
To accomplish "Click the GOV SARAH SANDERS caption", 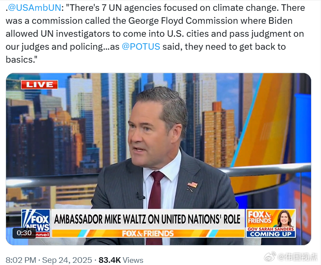I will (x=270, y=229).
